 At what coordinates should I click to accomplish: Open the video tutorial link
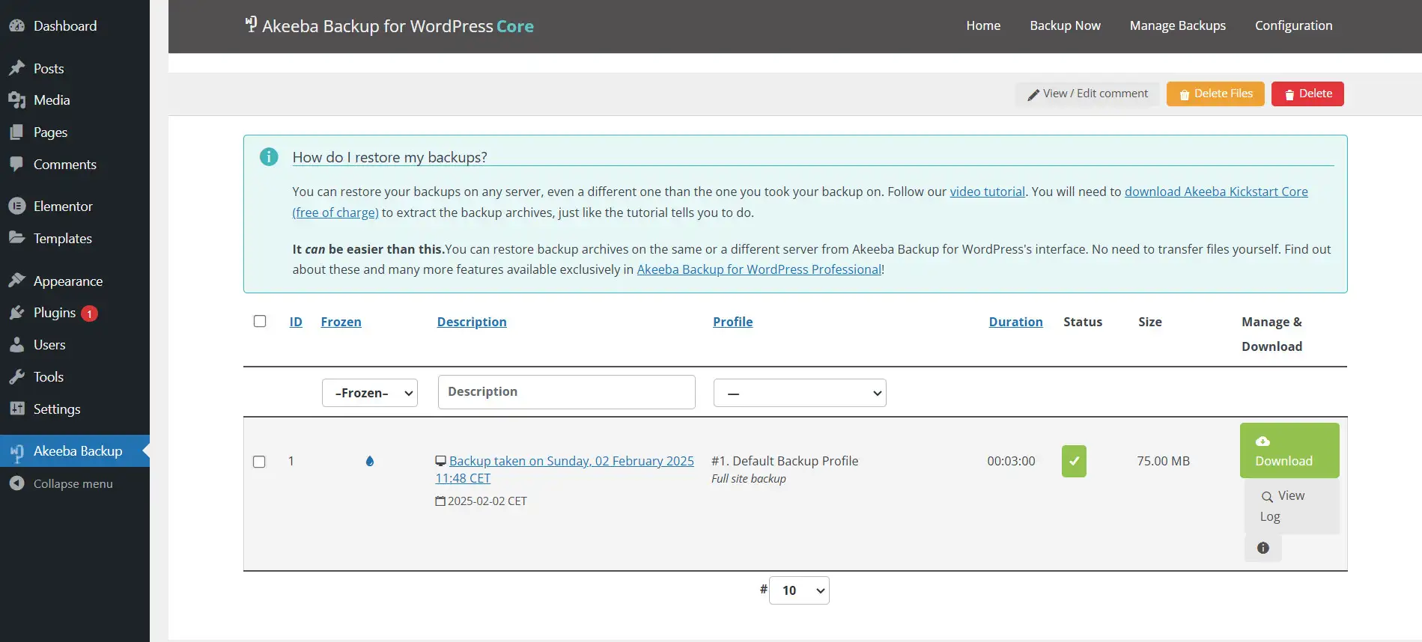[x=987, y=192]
